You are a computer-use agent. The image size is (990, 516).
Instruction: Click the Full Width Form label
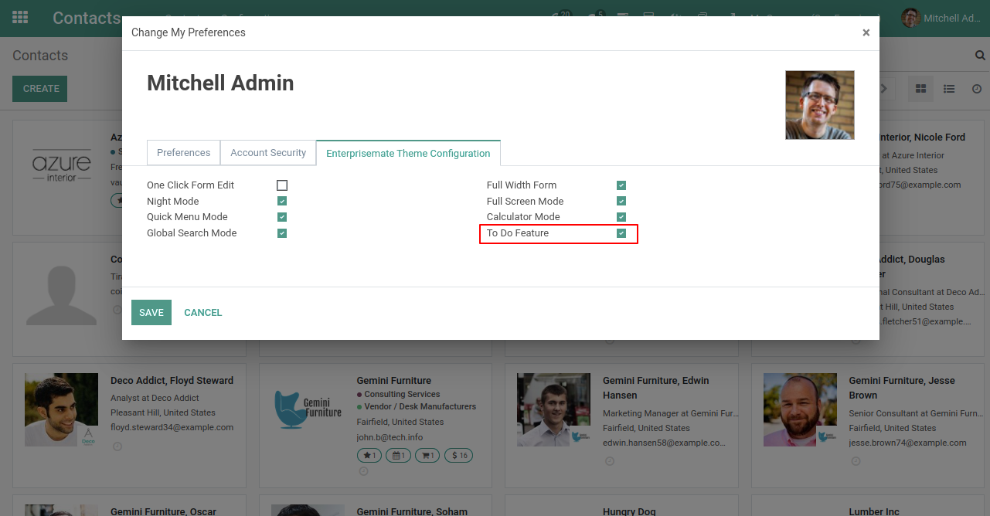(522, 185)
